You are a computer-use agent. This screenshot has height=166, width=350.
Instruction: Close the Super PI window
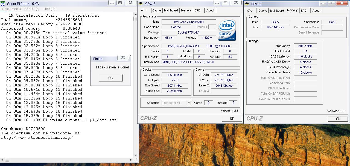click(130, 3)
